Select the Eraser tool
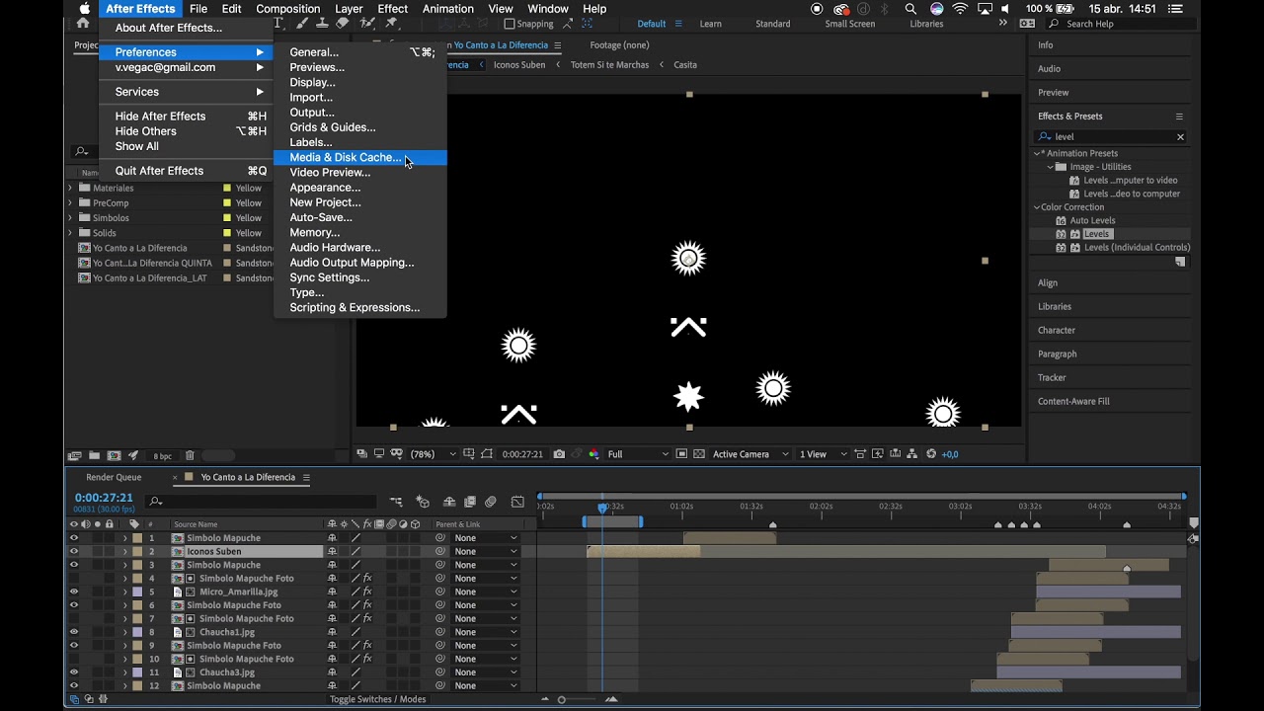Screen dimensions: 1264x711 (x=343, y=24)
